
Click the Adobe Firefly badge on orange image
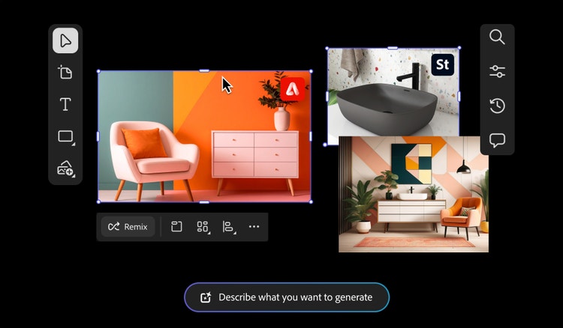293,89
